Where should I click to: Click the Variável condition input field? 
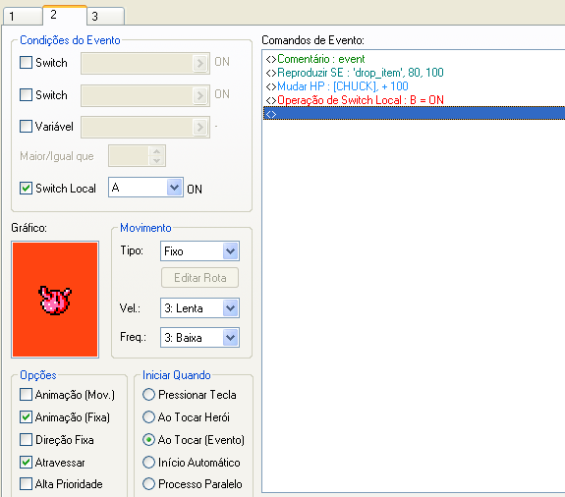[145, 127]
